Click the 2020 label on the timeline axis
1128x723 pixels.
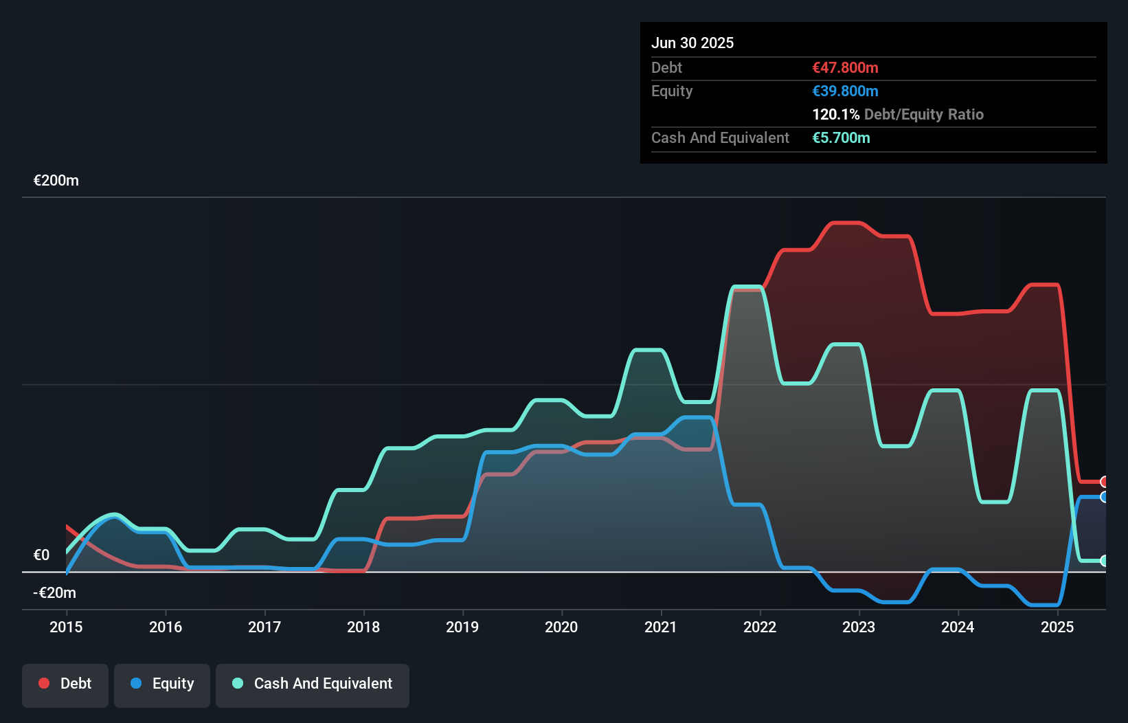coord(561,627)
